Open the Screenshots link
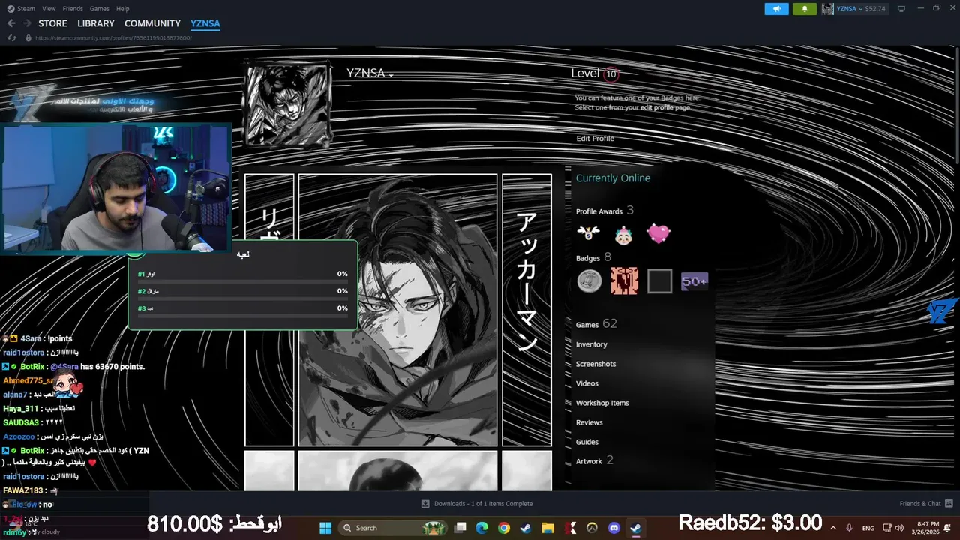This screenshot has height=540, width=960. click(595, 364)
